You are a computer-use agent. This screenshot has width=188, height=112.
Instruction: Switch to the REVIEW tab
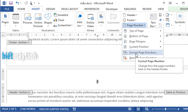point(147,9)
